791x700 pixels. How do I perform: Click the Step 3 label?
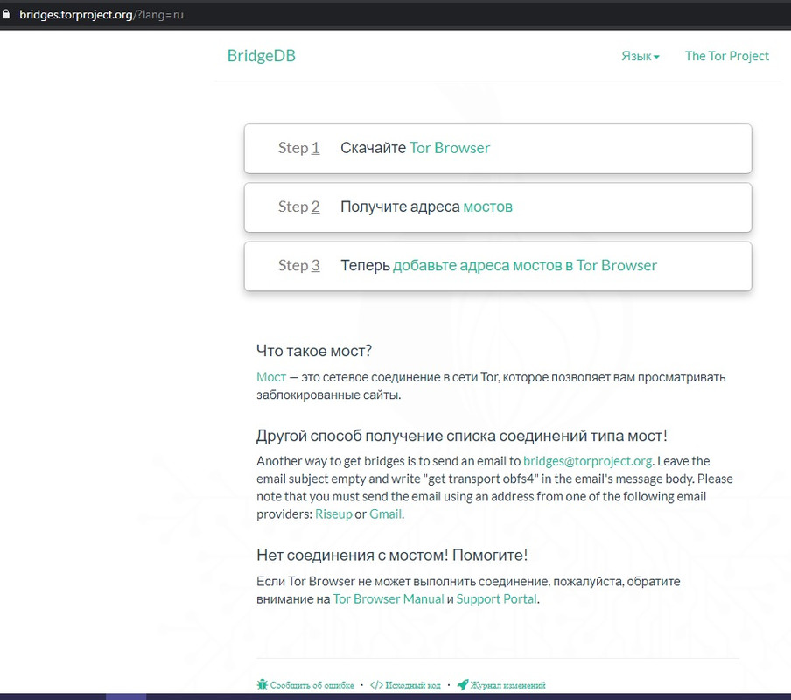tap(298, 266)
